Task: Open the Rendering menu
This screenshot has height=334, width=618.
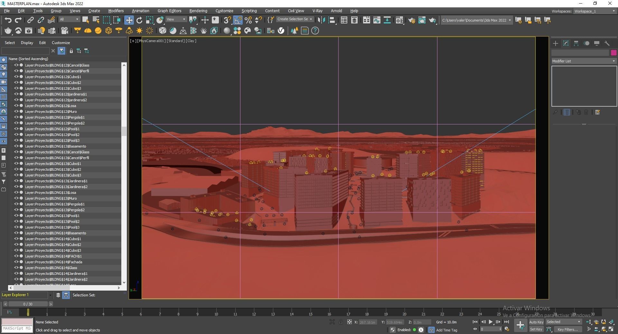Action: [x=198, y=11]
